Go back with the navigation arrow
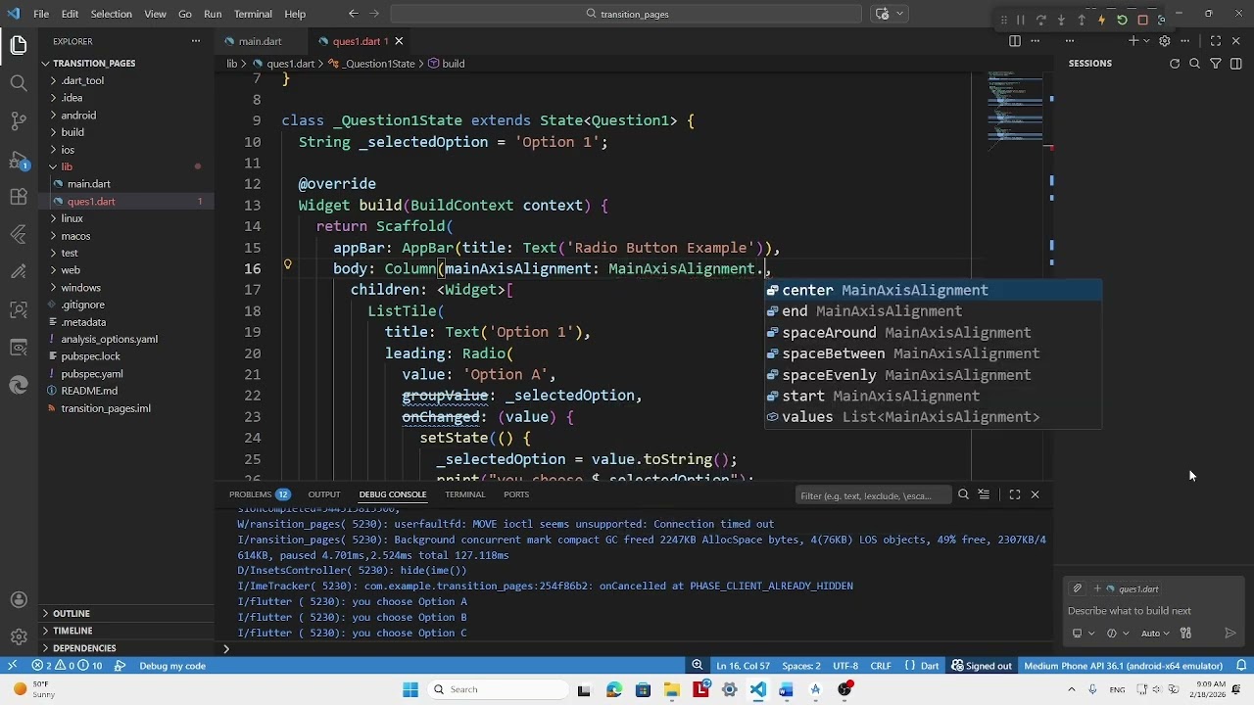 click(x=354, y=14)
